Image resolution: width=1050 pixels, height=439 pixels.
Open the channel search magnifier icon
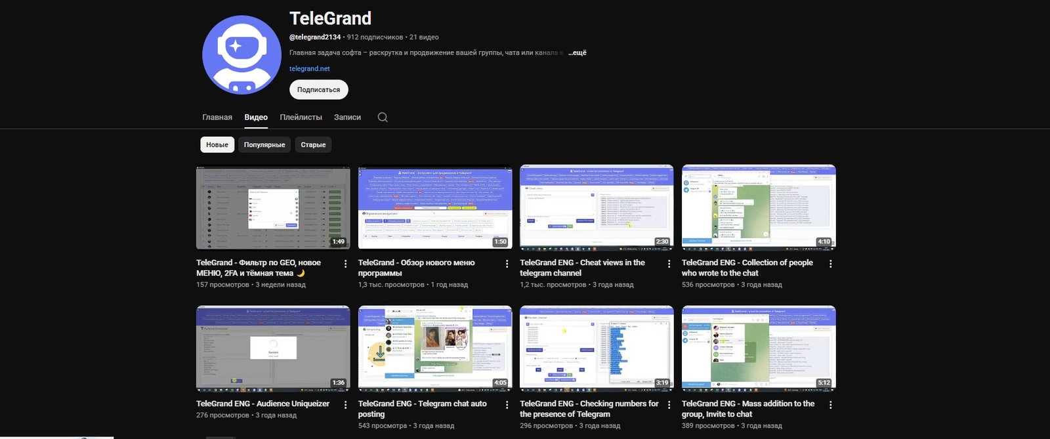click(383, 117)
